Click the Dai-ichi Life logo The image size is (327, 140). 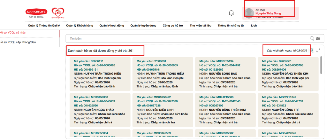pos(36,13)
